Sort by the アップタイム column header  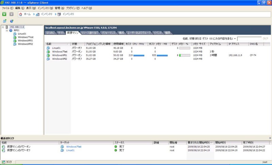[x=218, y=44]
